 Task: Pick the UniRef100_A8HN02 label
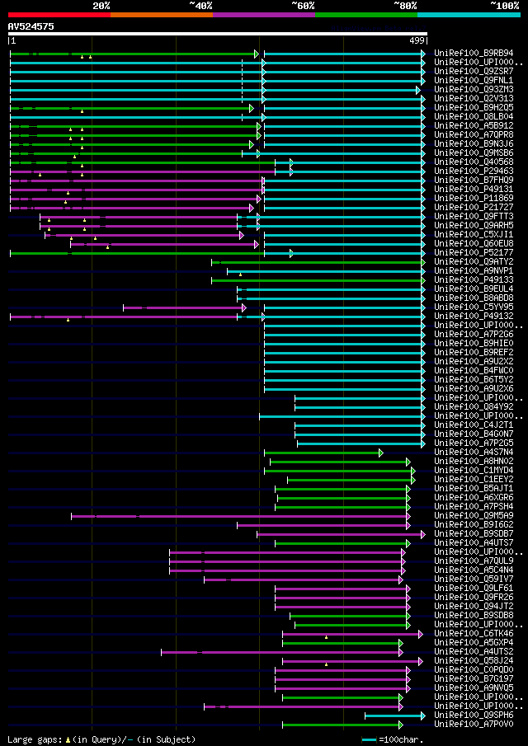point(474,462)
